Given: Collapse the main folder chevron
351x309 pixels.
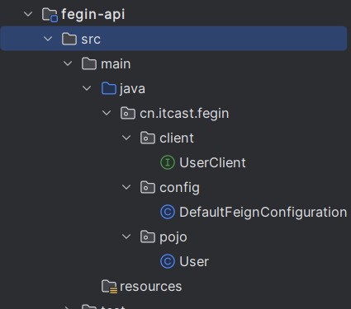Looking at the screenshot, I should pos(68,63).
